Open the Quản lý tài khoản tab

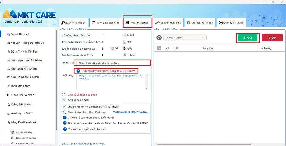coord(73,23)
